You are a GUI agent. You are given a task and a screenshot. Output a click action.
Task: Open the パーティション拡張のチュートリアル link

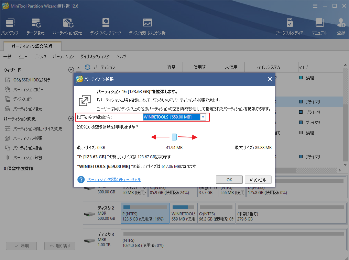[x=114, y=180]
